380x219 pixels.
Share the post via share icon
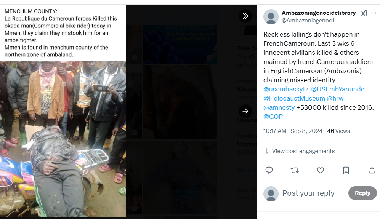372,170
